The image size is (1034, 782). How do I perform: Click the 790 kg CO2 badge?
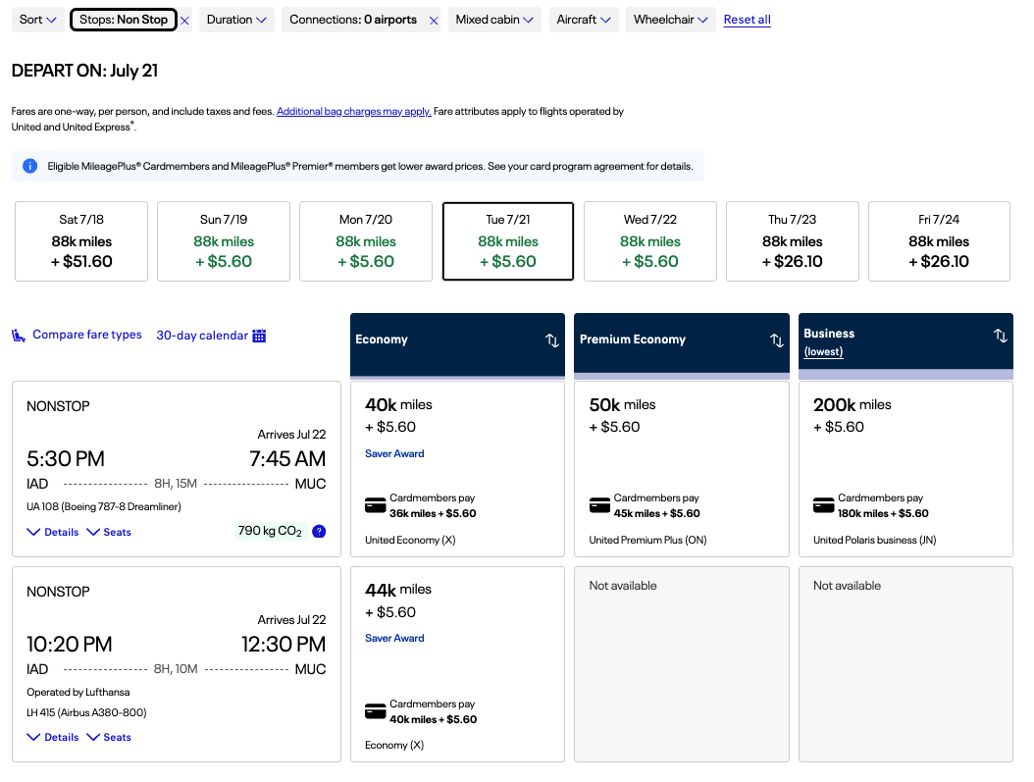point(270,532)
